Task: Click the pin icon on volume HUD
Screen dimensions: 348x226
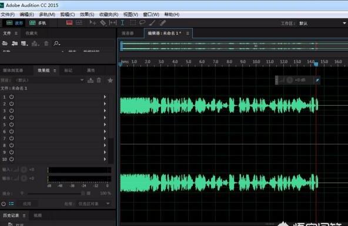Action: tap(317, 80)
